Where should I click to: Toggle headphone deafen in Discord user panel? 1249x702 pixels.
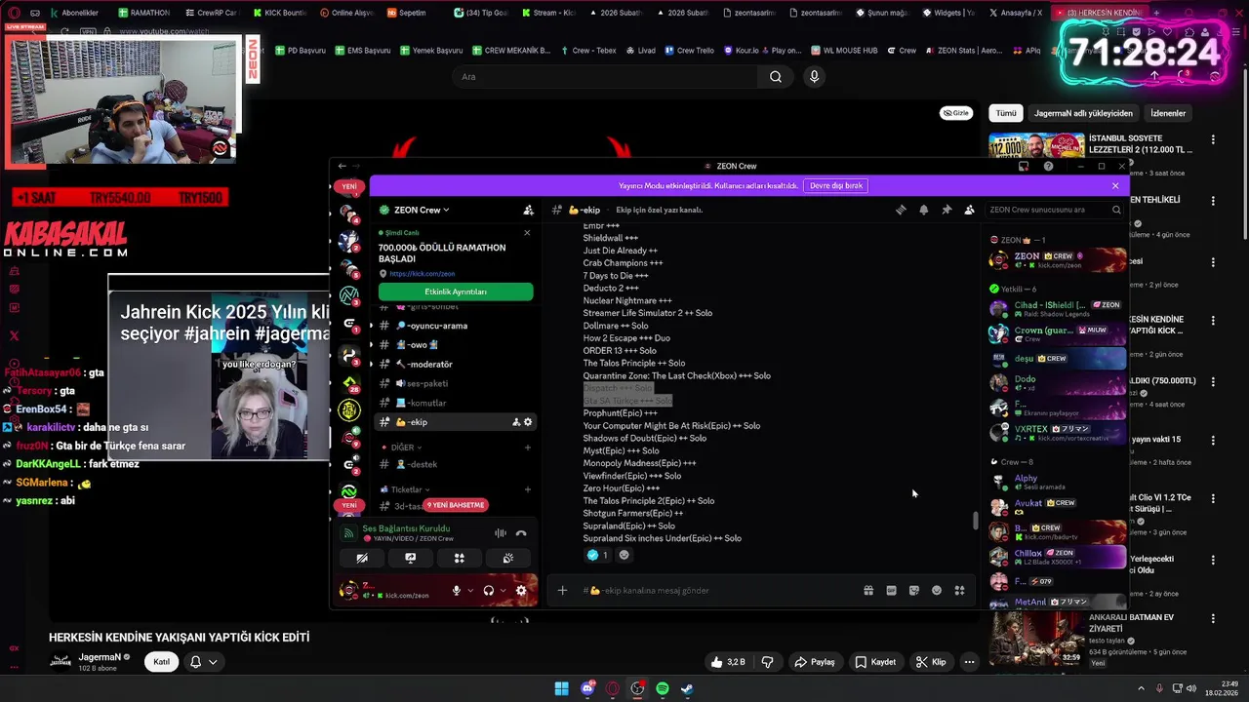click(488, 591)
